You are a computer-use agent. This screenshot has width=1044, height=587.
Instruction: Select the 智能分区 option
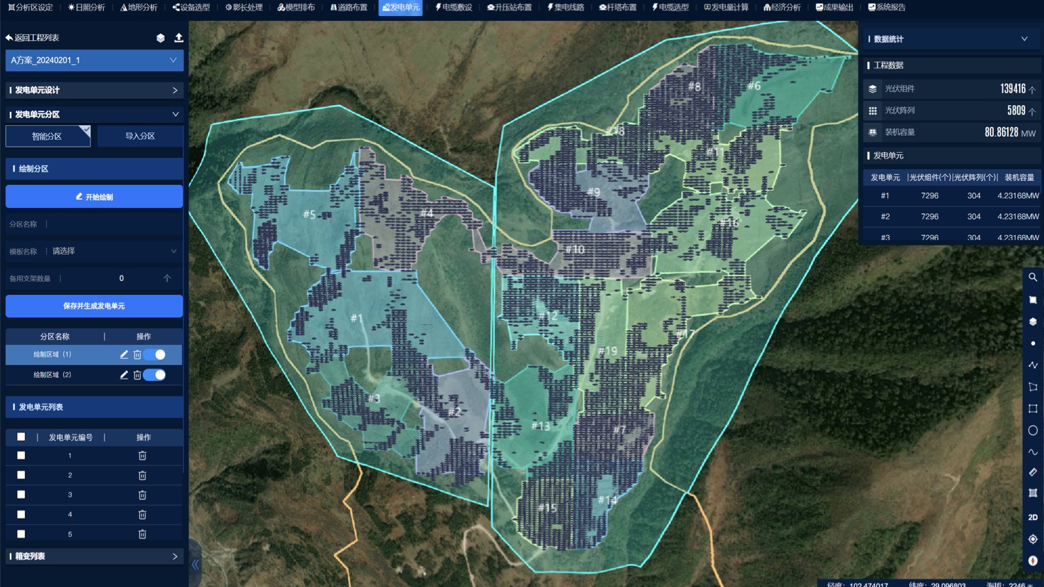[48, 136]
